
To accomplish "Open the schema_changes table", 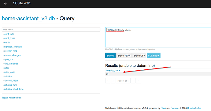I will tap(12, 55).
